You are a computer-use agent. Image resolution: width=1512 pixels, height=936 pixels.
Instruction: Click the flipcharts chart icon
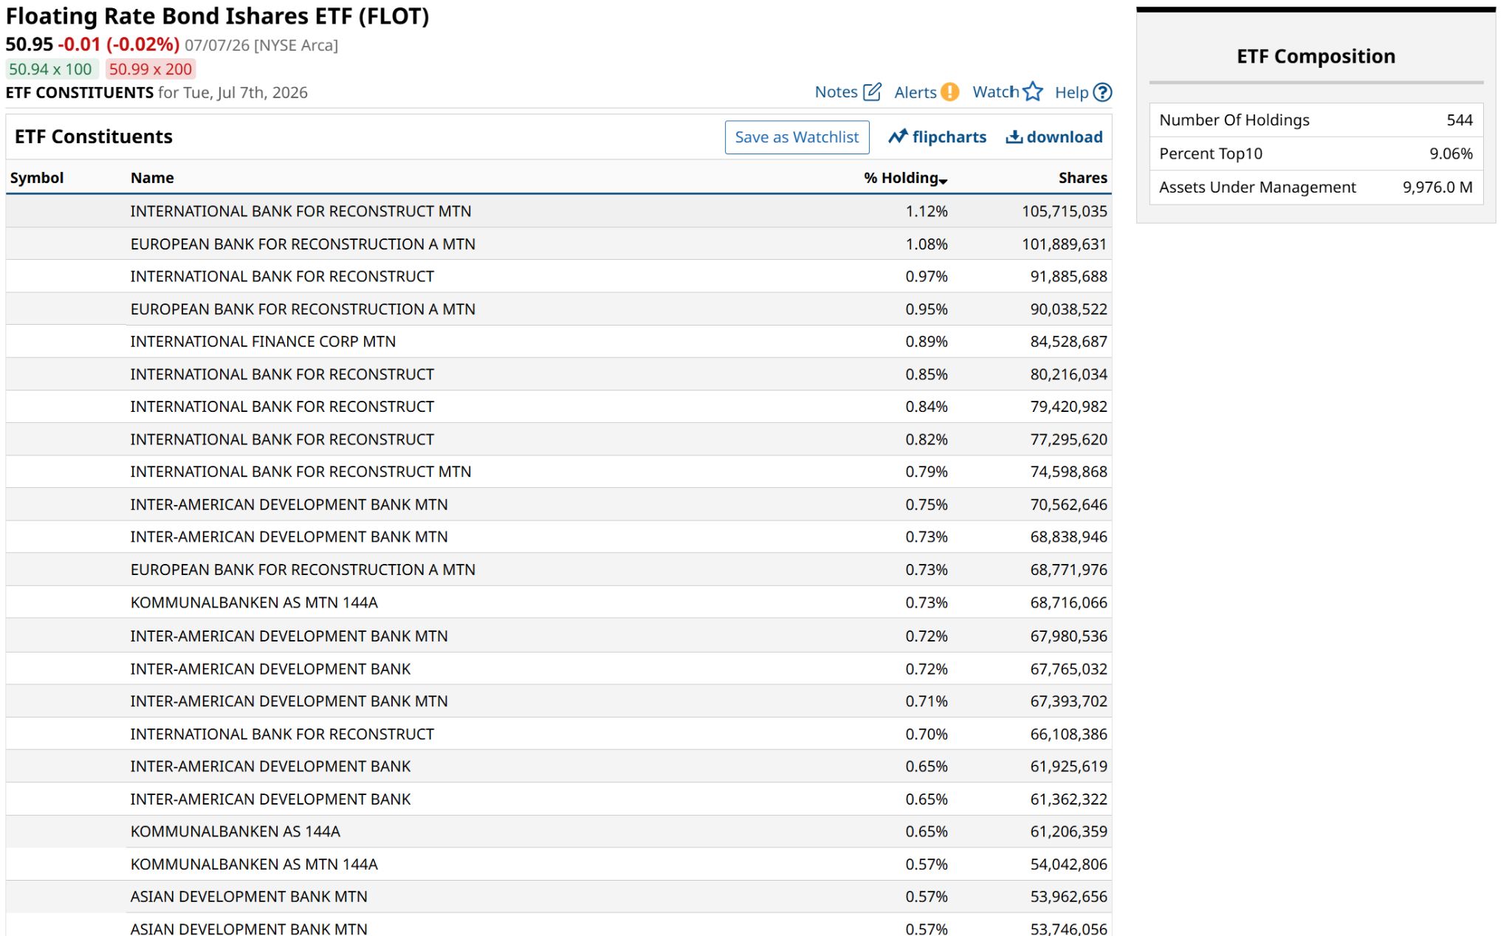(898, 137)
